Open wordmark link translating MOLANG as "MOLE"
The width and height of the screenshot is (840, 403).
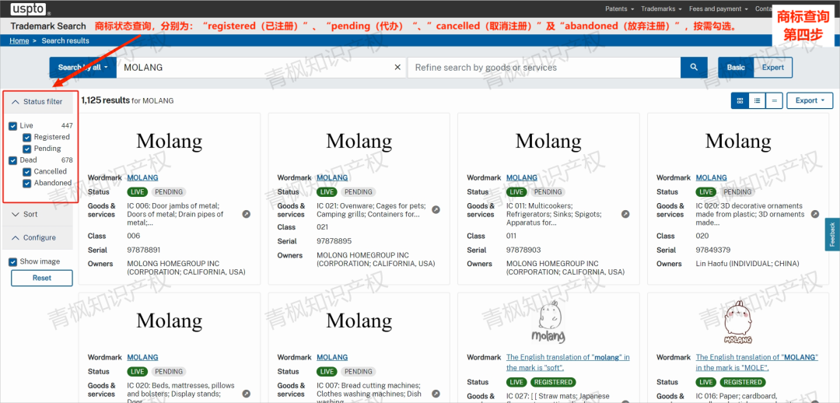click(x=757, y=363)
